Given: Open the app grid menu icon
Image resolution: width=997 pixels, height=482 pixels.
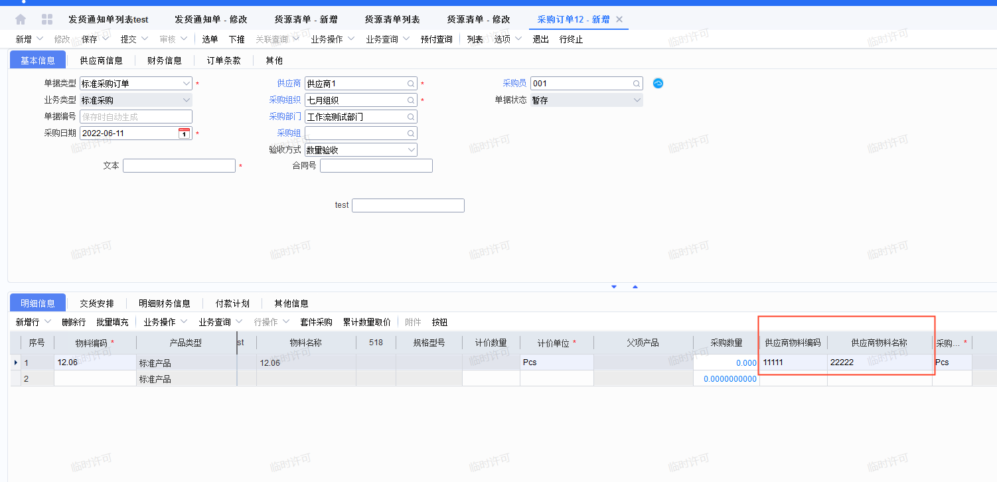Looking at the screenshot, I should coord(47,19).
